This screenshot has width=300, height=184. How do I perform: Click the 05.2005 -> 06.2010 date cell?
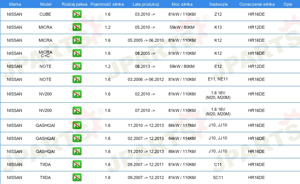146,40
